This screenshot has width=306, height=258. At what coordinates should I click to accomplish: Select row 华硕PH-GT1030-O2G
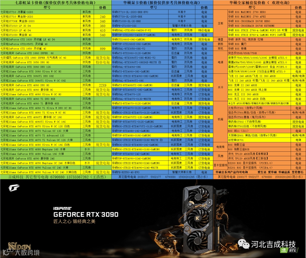click(162, 26)
